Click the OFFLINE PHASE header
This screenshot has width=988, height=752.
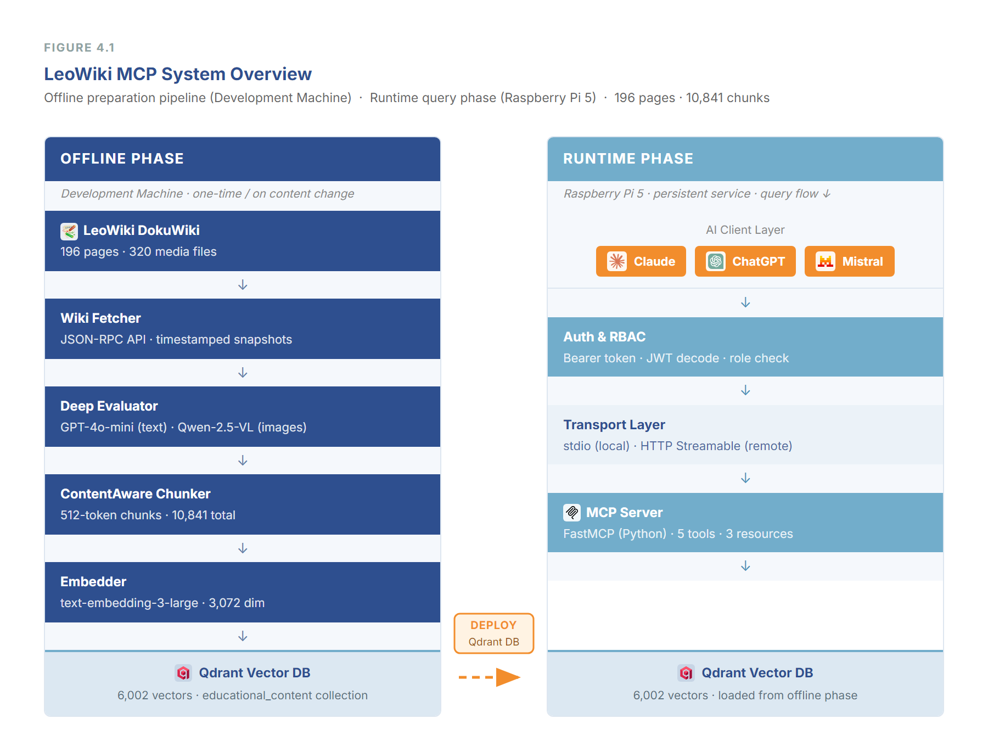point(243,159)
